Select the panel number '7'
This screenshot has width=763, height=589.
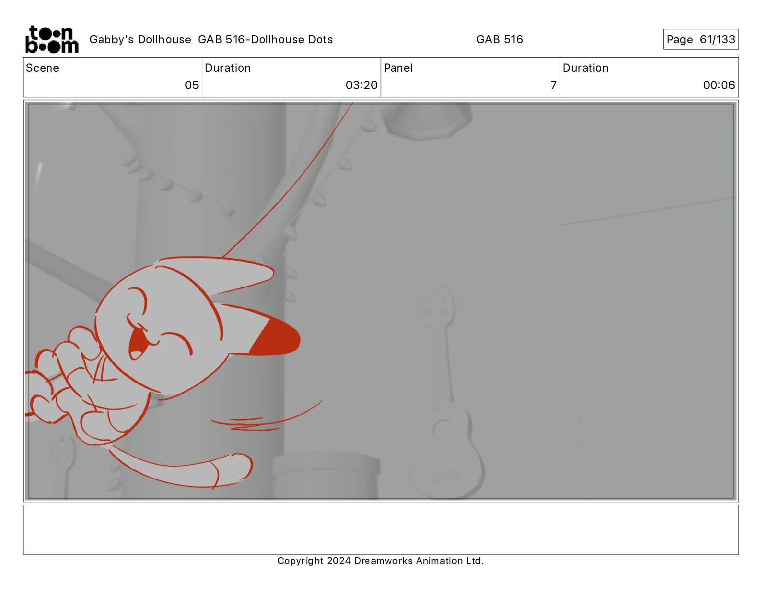point(553,85)
